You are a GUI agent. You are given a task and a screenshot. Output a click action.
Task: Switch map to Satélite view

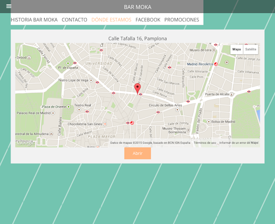[x=251, y=49]
